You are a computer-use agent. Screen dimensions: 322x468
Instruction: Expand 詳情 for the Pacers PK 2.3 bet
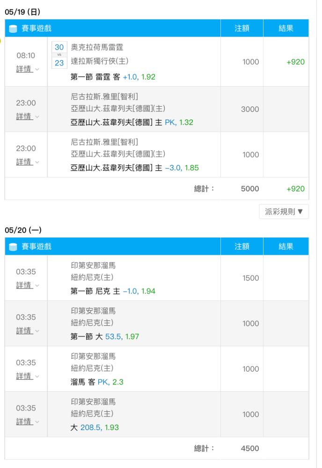tap(28, 376)
